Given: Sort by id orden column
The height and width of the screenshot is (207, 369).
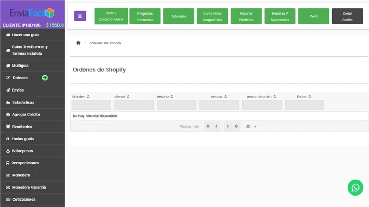Looking at the screenshot, I should tap(88, 97).
